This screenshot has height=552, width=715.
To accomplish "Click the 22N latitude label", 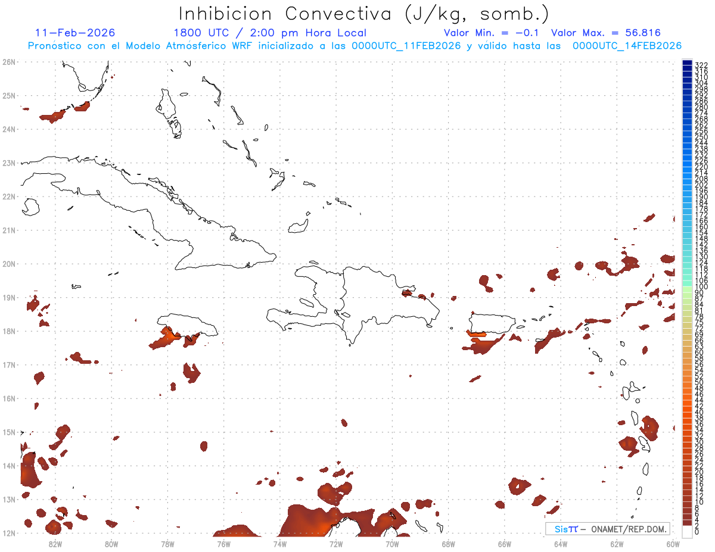I will coord(8,197).
